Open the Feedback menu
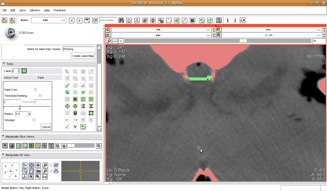This screenshot has width=327, height=191. [60, 10]
